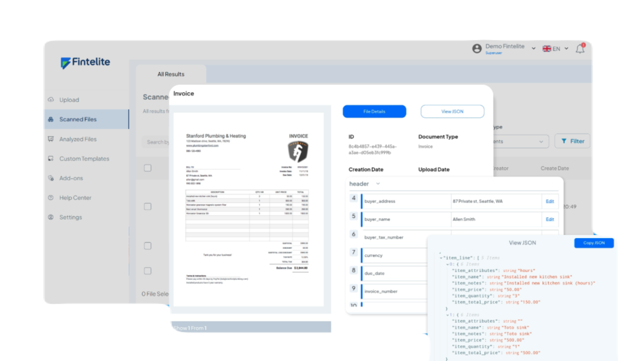643x361 pixels.
Task: Select the File Details tab
Action: pyautogui.click(x=374, y=112)
